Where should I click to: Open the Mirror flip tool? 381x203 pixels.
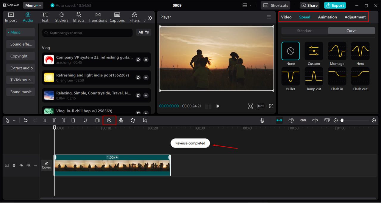click(121, 120)
